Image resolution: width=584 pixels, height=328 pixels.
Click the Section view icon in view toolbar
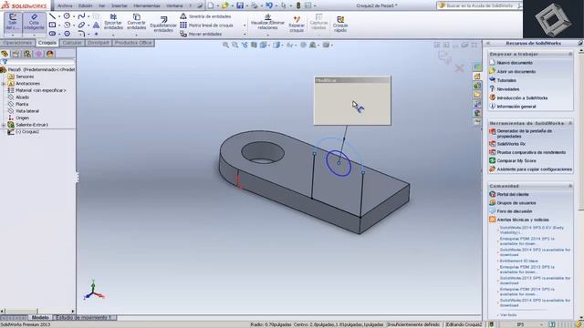click(x=254, y=45)
